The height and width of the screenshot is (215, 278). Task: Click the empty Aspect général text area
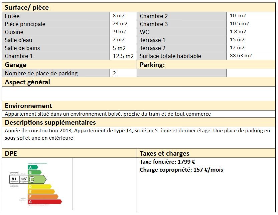pyautogui.click(x=139, y=94)
